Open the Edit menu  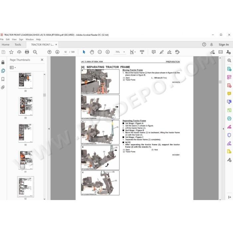click(x=8, y=39)
